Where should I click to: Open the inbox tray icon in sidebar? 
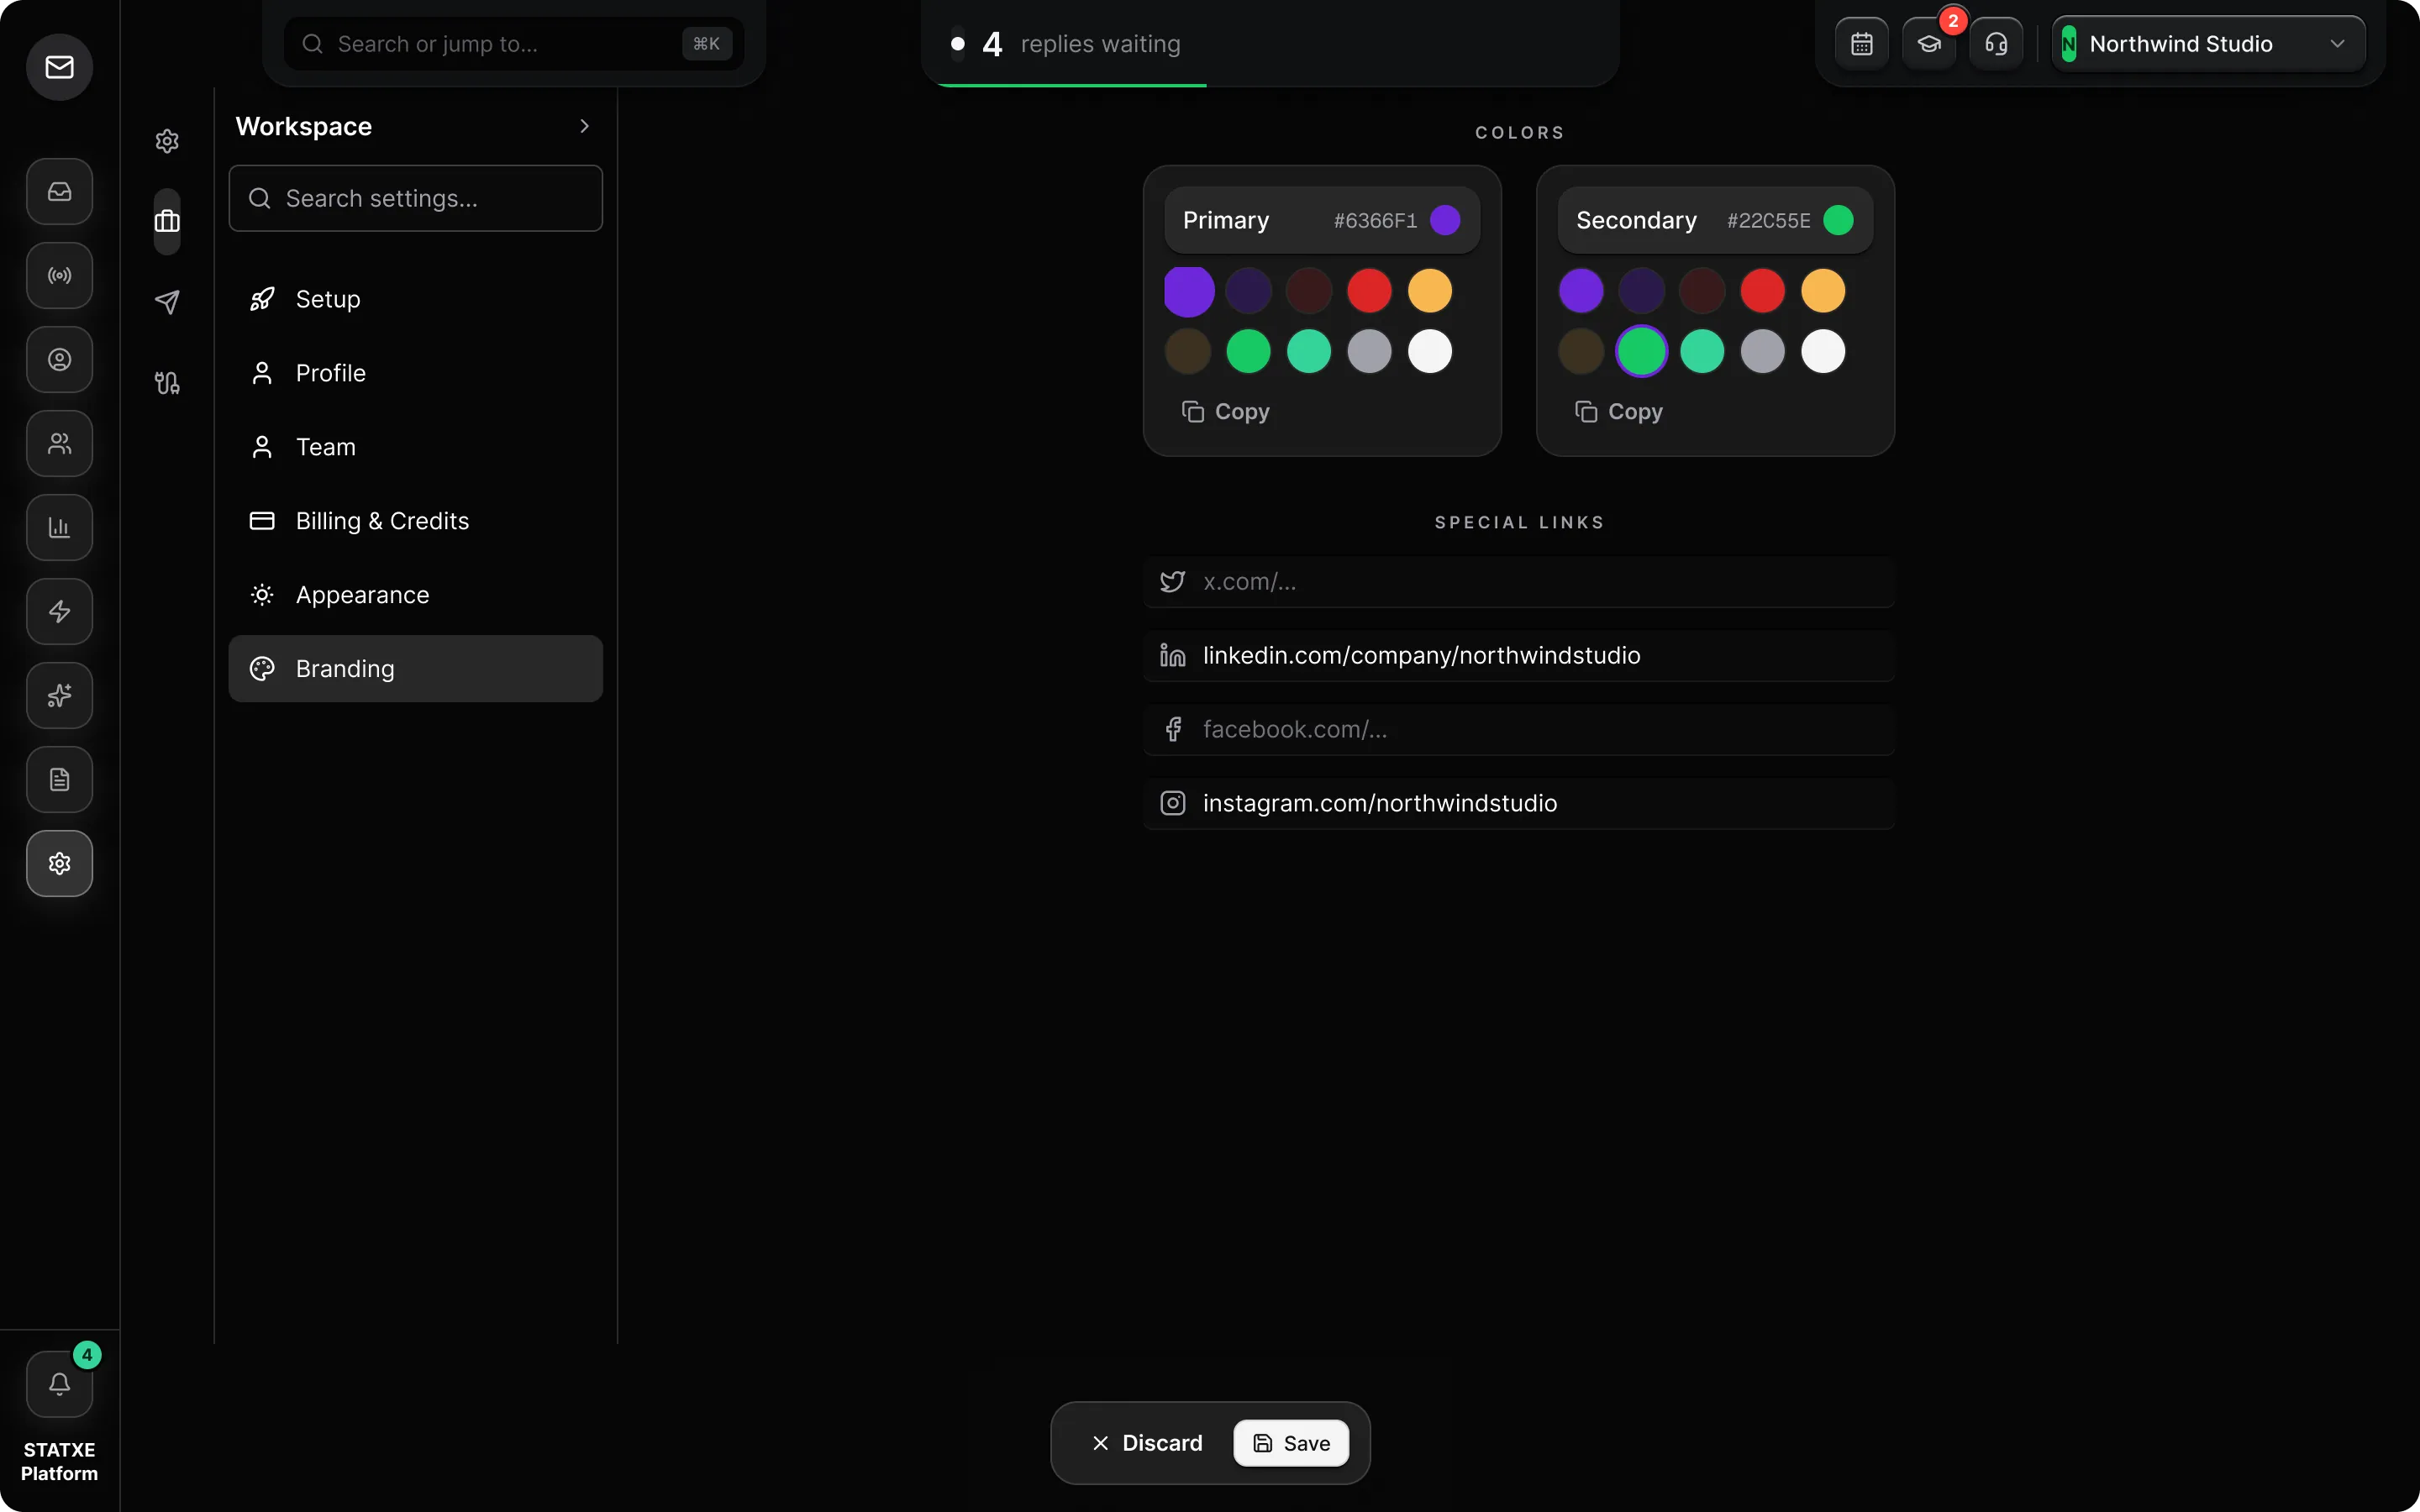pos(59,191)
